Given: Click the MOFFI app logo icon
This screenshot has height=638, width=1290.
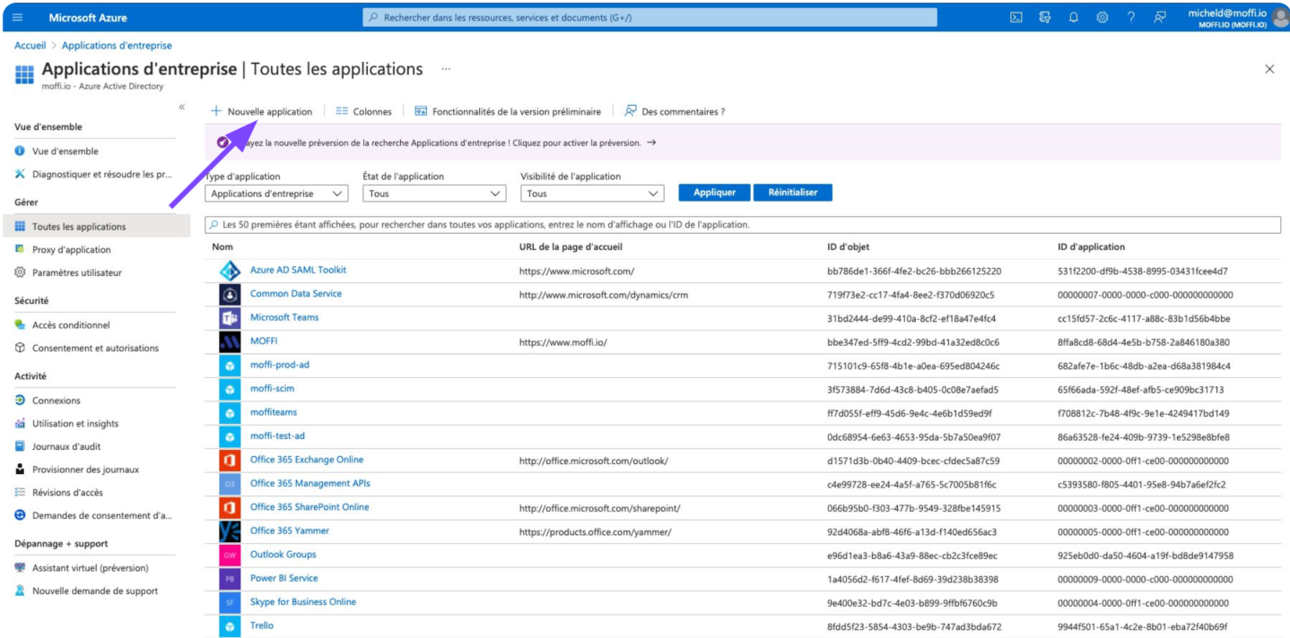Looking at the screenshot, I should pos(231,341).
